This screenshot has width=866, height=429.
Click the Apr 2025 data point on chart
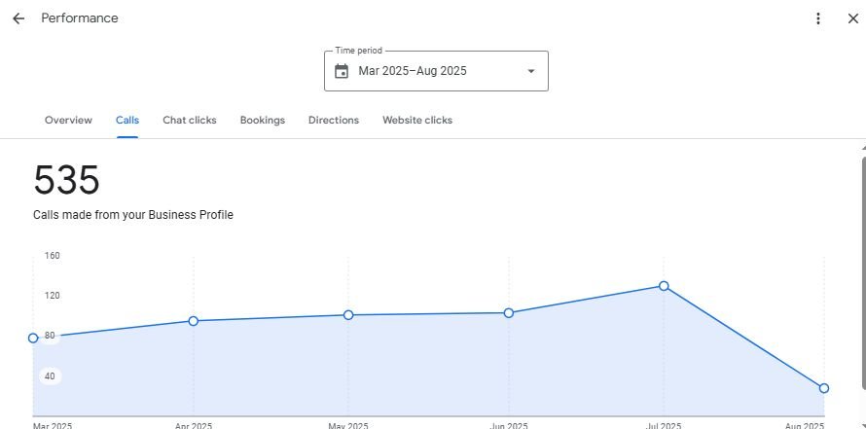[x=194, y=321]
